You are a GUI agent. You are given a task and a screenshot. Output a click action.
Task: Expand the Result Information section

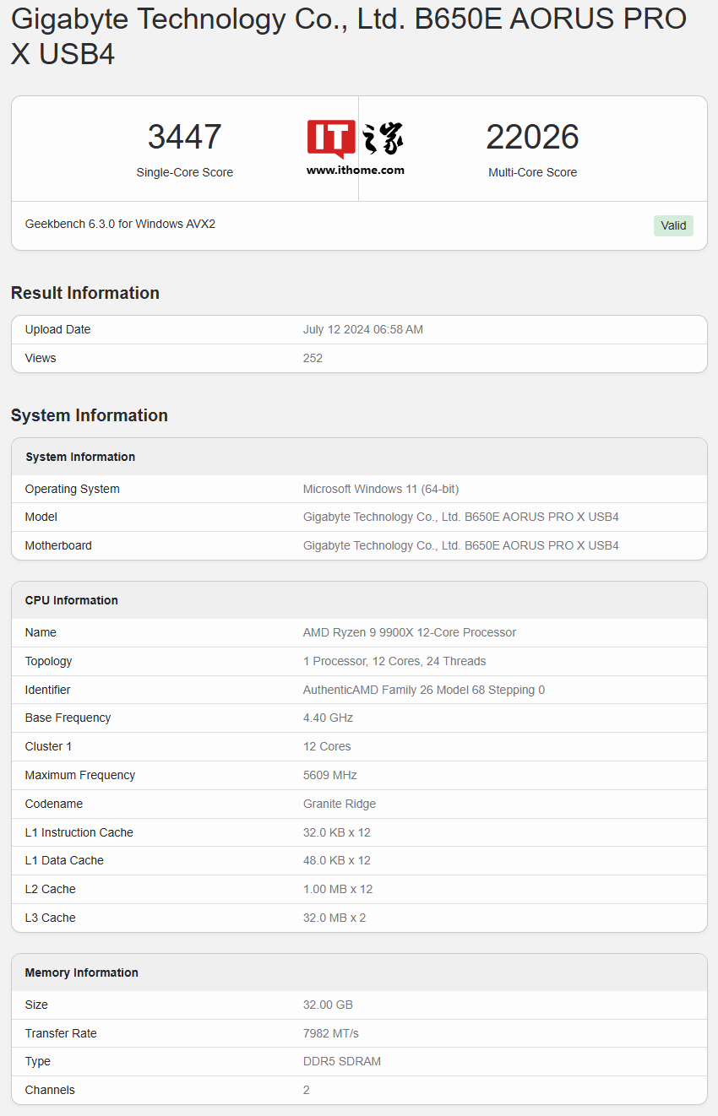pyautogui.click(x=84, y=293)
